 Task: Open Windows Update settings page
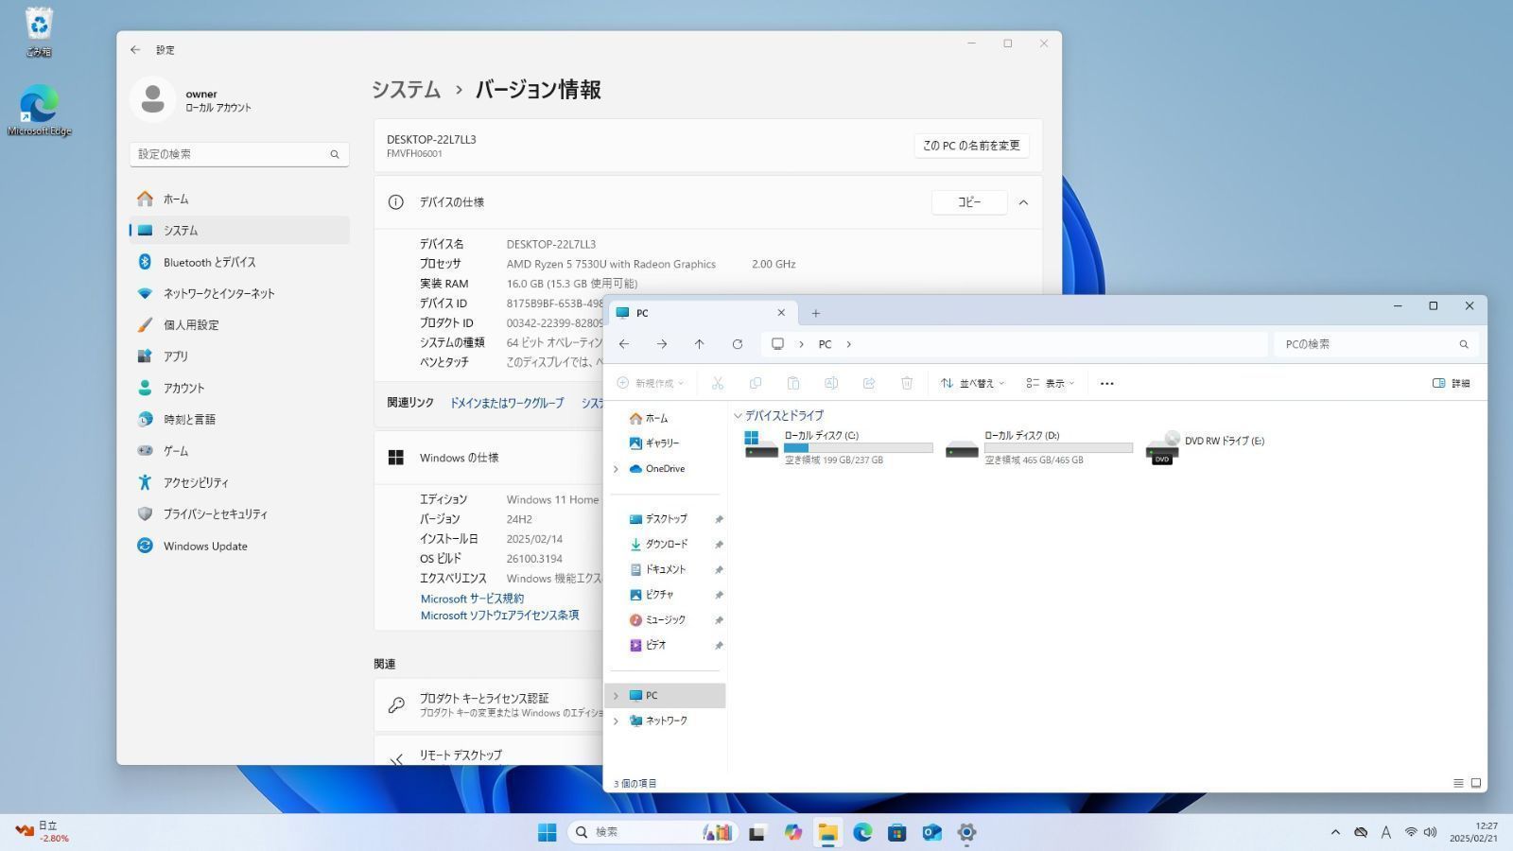tap(239, 546)
